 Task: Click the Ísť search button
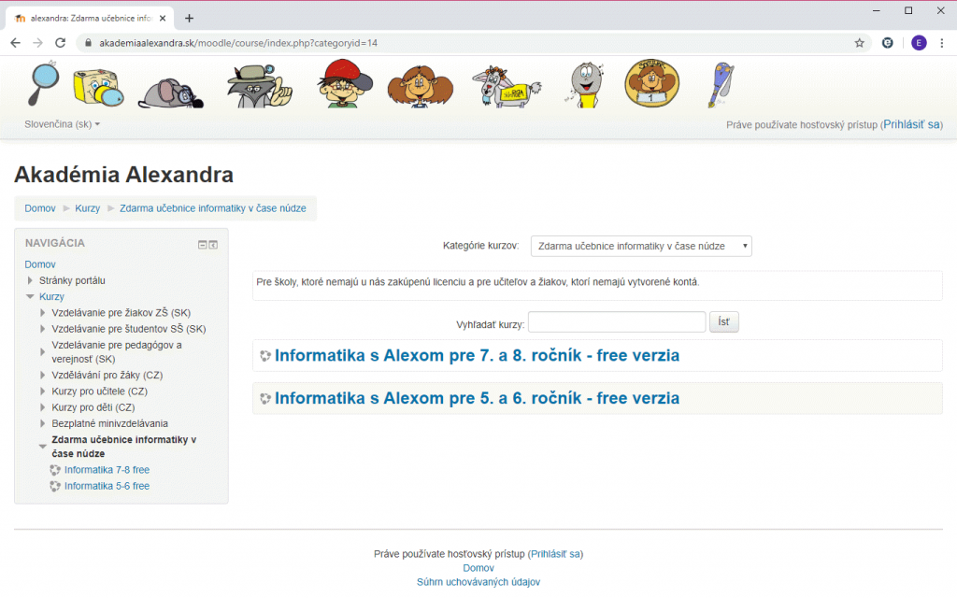tap(724, 321)
